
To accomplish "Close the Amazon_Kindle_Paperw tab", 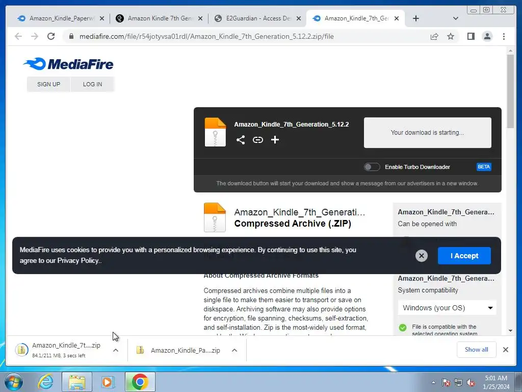I will tap(102, 18).
